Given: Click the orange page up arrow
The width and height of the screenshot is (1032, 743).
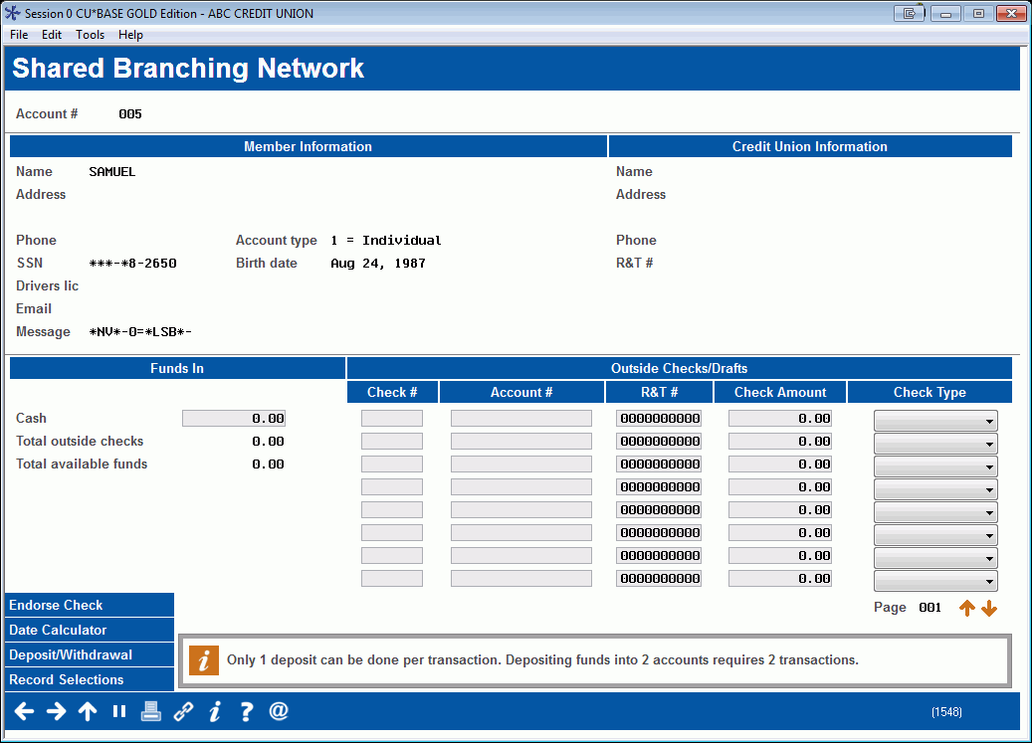Looking at the screenshot, I should 967,608.
